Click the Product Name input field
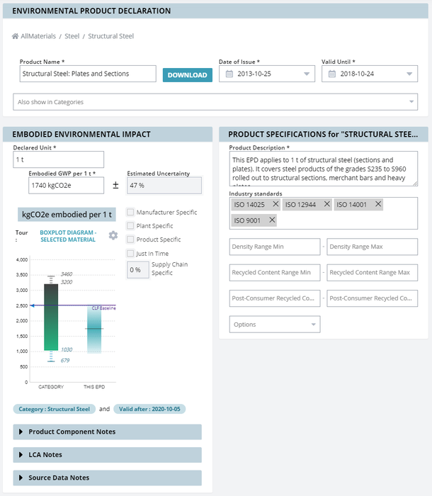The height and width of the screenshot is (496, 432). click(x=88, y=74)
